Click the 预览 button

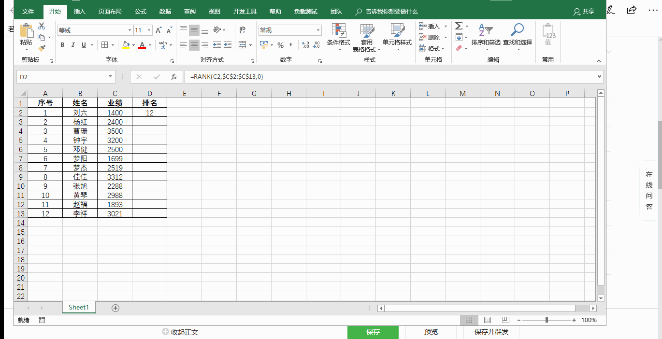tap(431, 332)
